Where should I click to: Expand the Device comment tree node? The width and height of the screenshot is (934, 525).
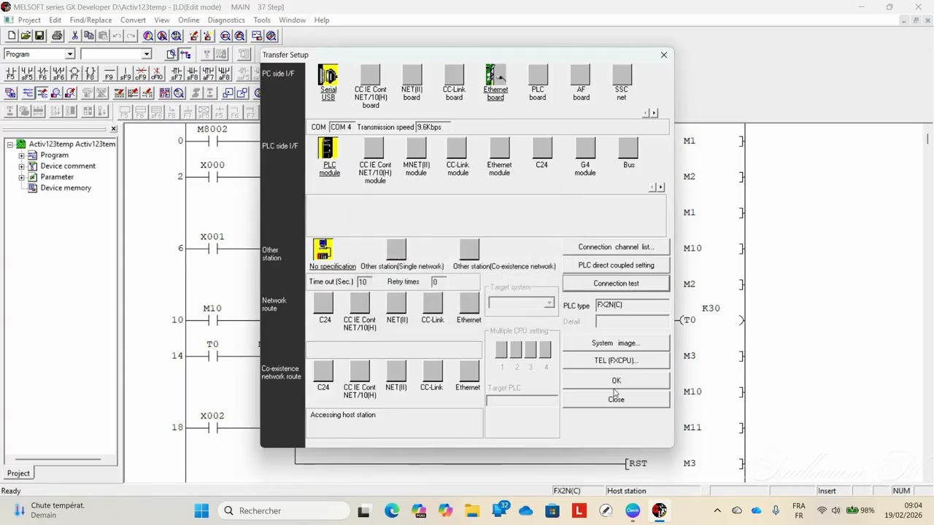click(21, 166)
